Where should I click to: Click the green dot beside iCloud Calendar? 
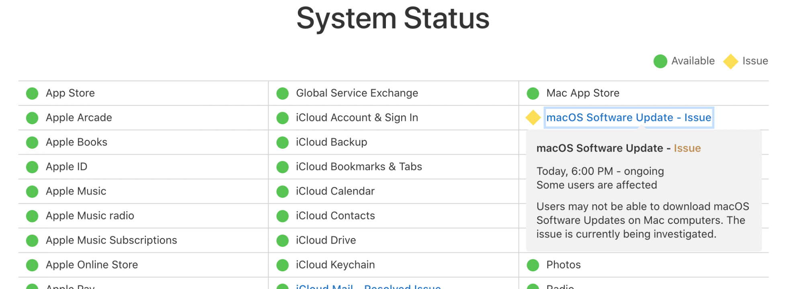click(283, 192)
